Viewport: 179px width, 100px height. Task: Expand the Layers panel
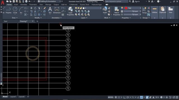coord(84,18)
